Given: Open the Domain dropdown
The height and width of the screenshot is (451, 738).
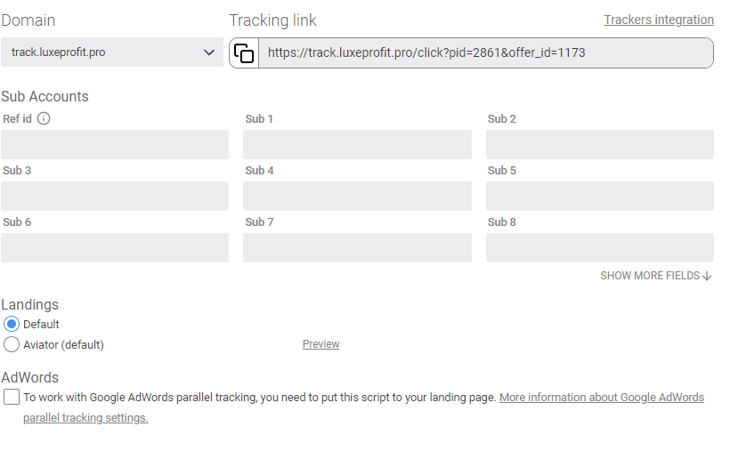Looking at the screenshot, I should (112, 52).
